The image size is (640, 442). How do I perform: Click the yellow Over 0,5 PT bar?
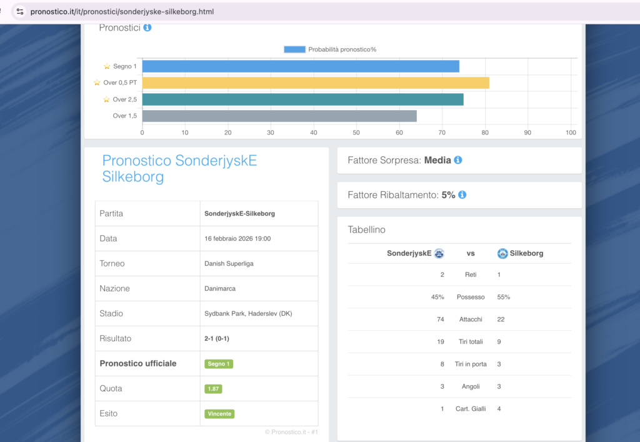click(316, 83)
